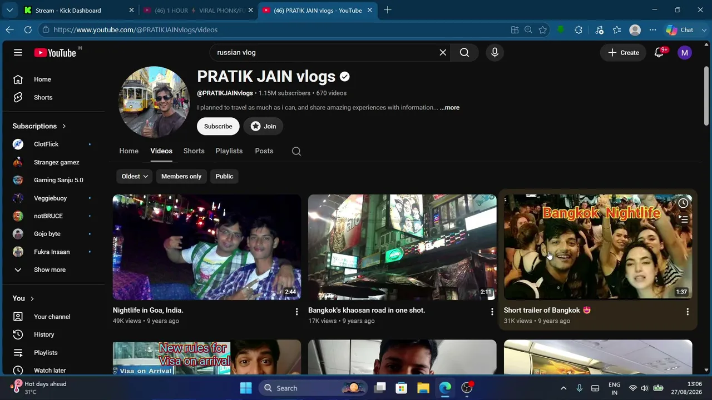
Task: Open Edge settings and more menu
Action: click(x=652, y=29)
